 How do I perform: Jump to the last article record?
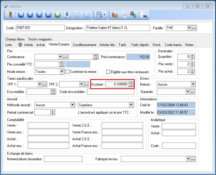48,14
